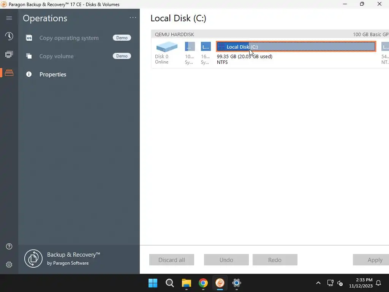Open the Settings gear in sidebar

point(9,265)
